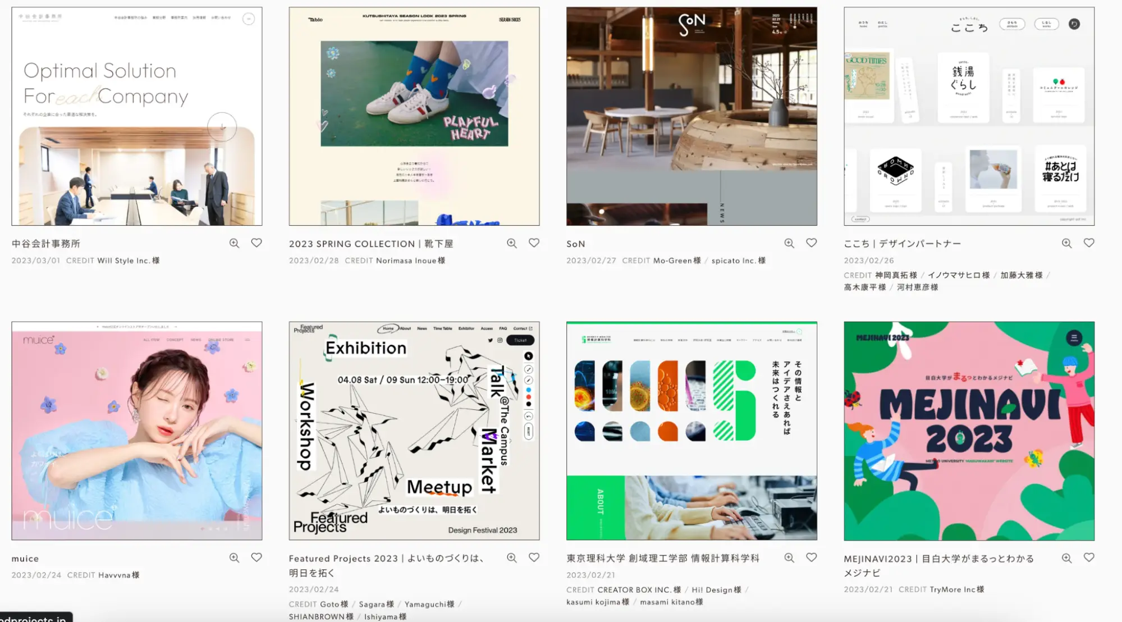Open the Will Style Inc. credit link
Screen dimensions: 1122x622
coord(129,260)
